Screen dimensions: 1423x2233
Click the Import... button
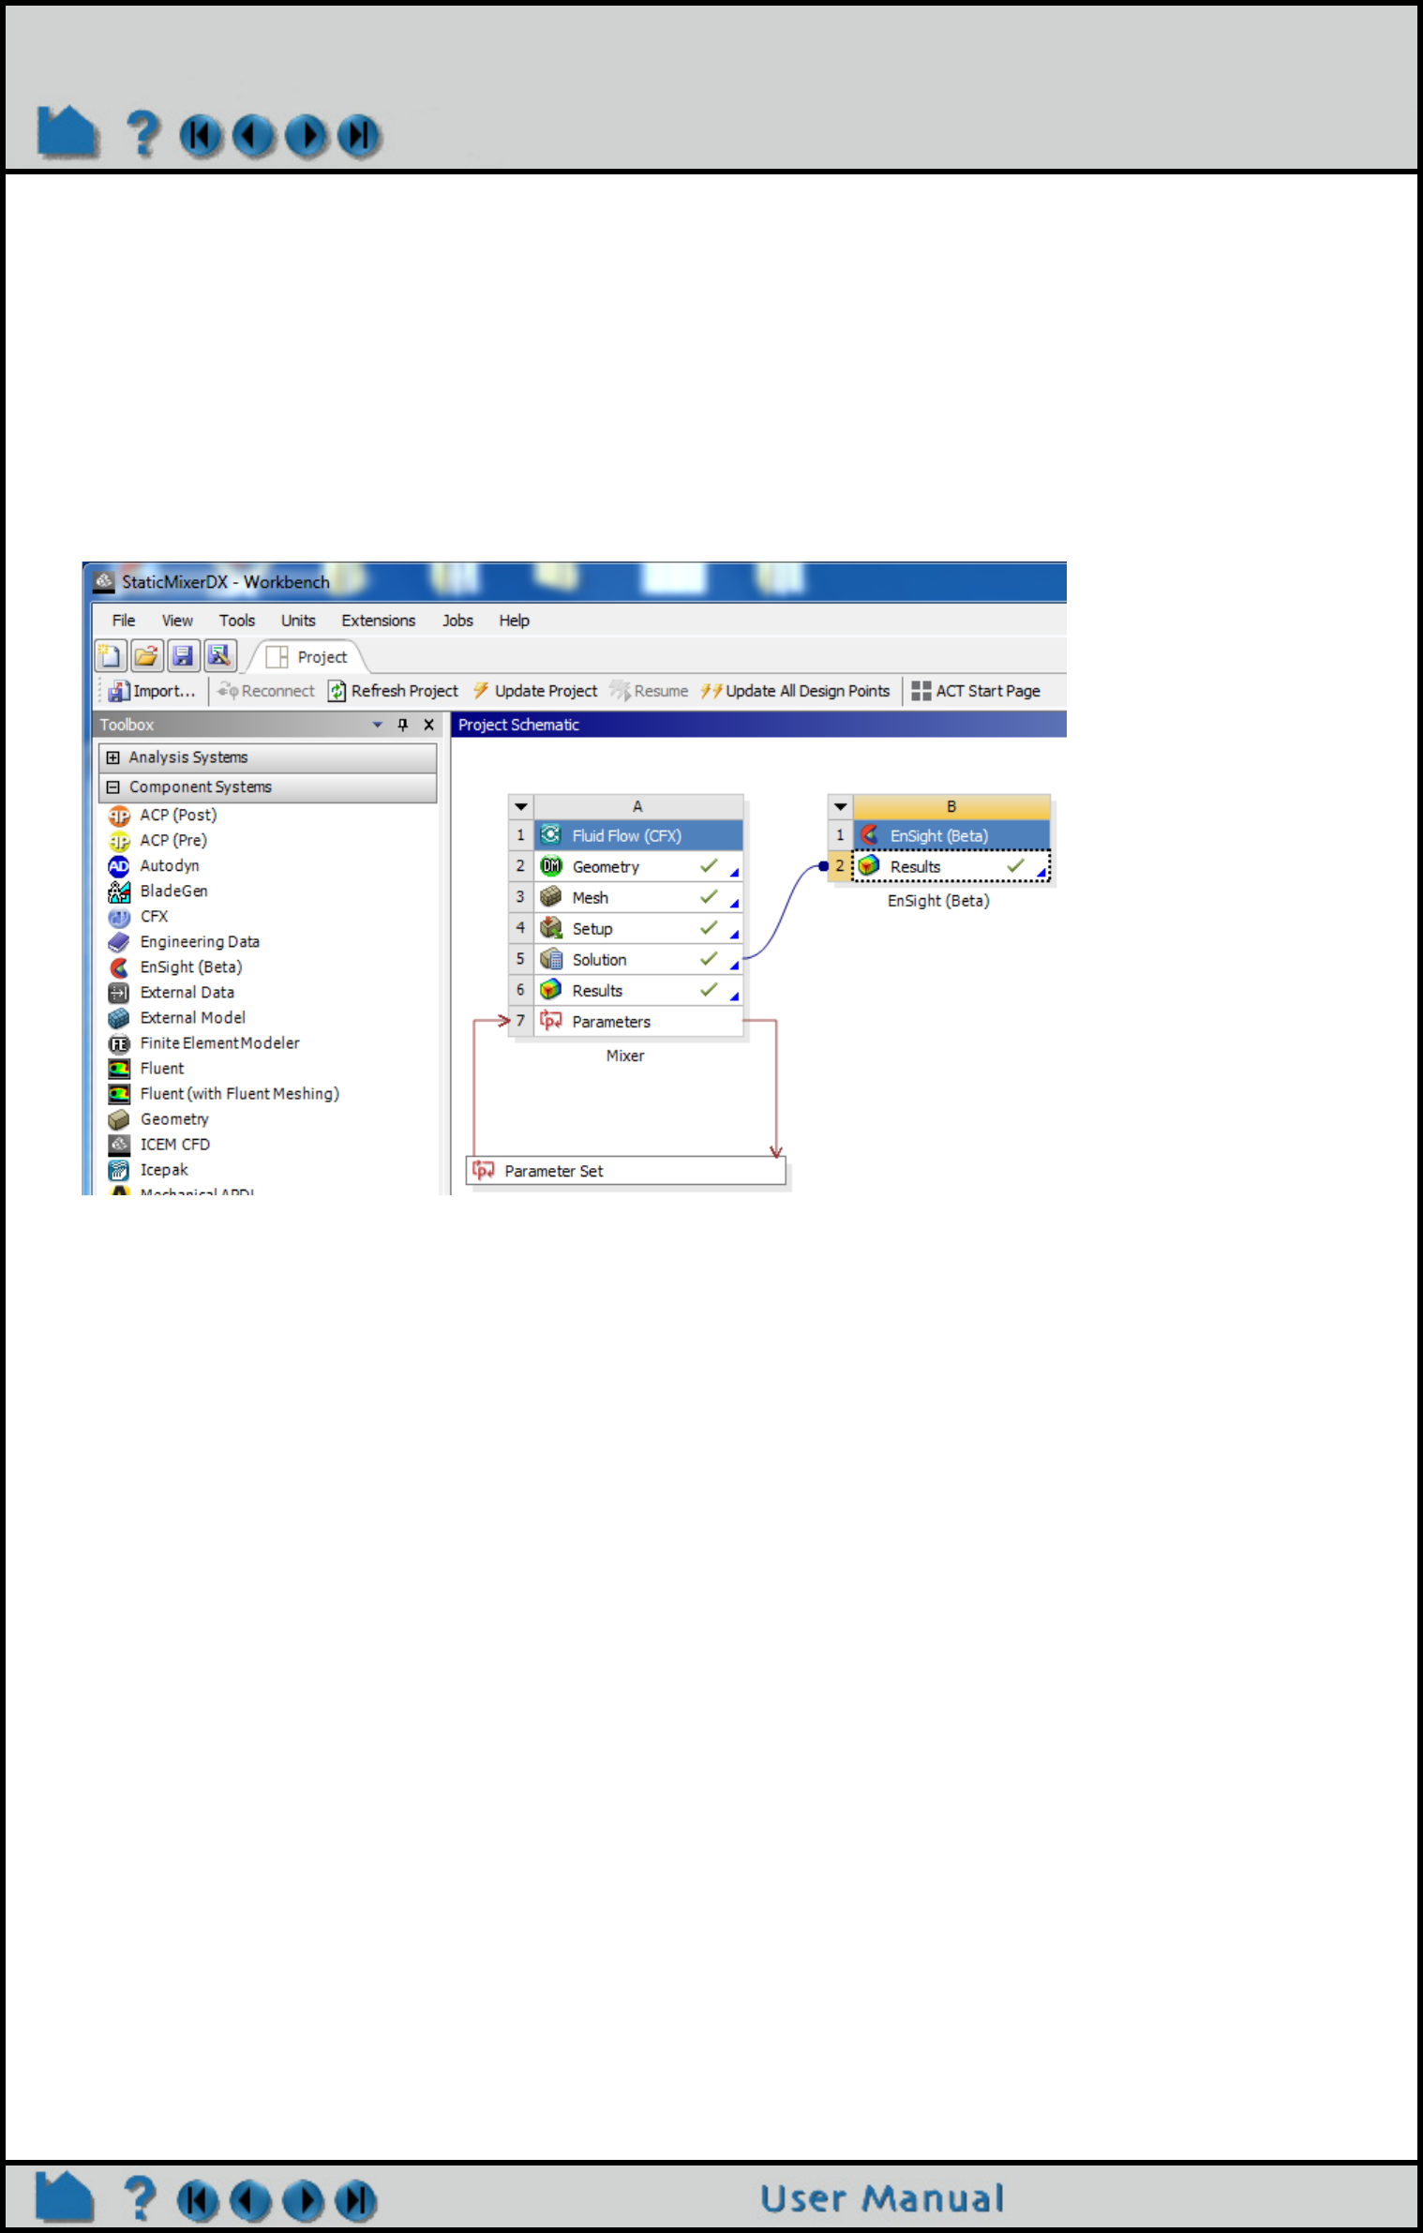click(x=152, y=691)
